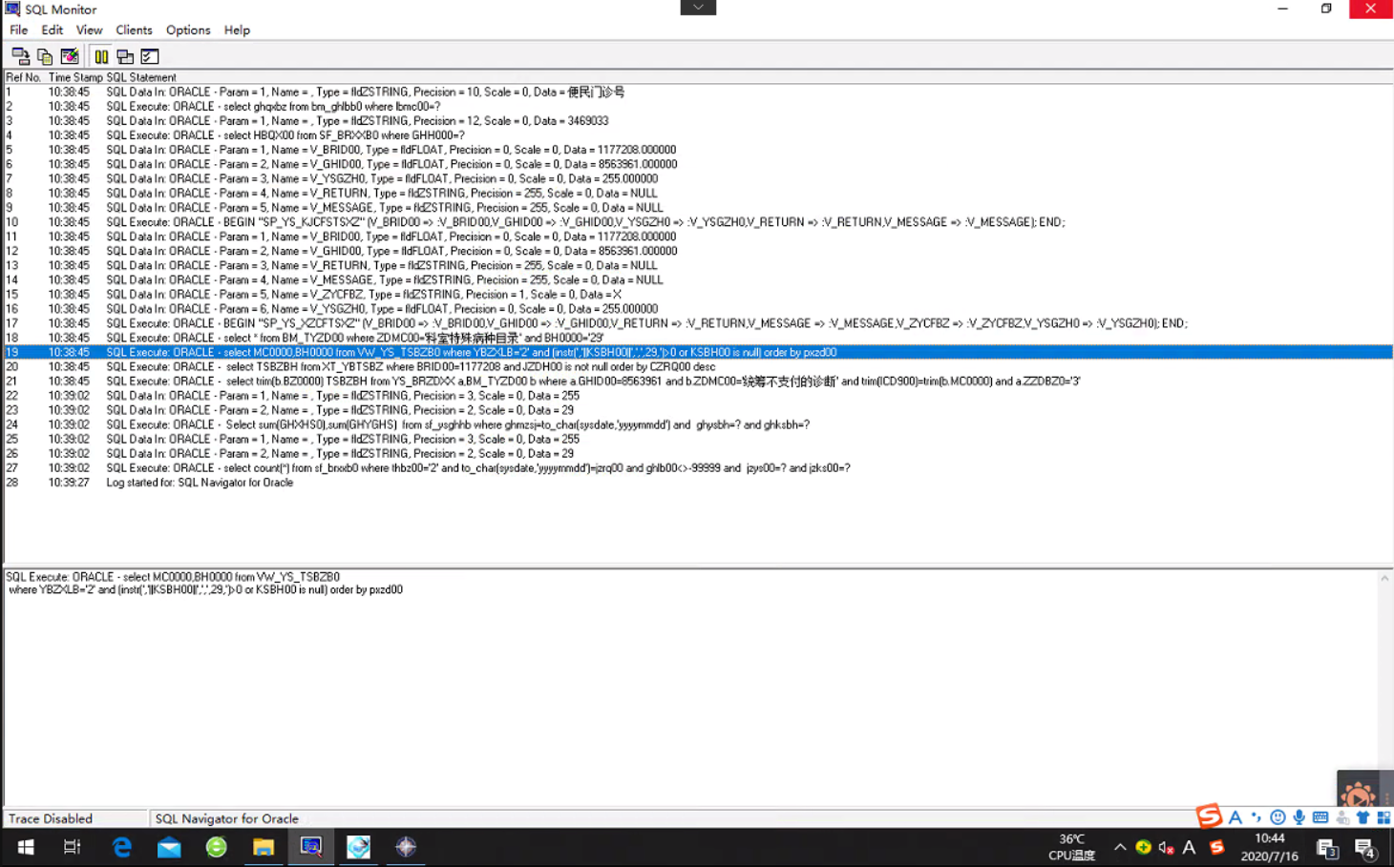
Task: Open the Sogou soft keyboard icon
Action: (x=1320, y=817)
